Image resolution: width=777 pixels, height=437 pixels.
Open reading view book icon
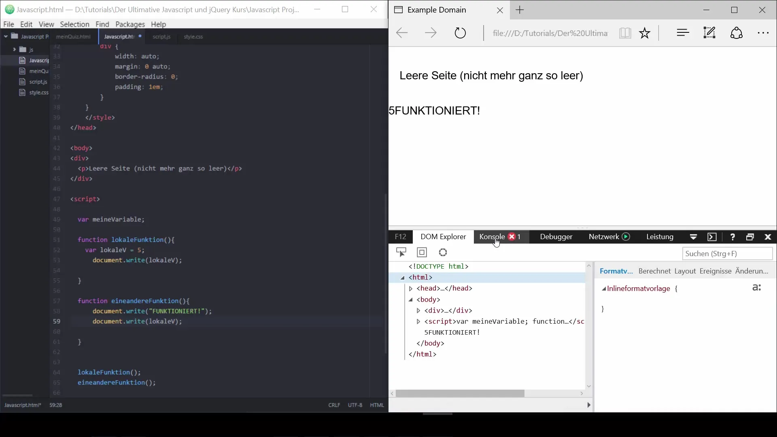[625, 33]
